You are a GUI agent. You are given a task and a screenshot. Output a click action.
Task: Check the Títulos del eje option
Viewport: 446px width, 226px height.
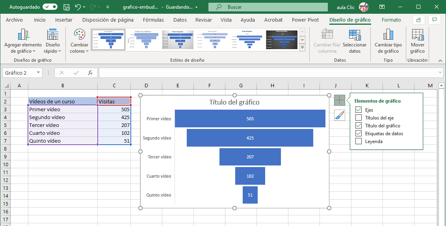[x=359, y=118]
